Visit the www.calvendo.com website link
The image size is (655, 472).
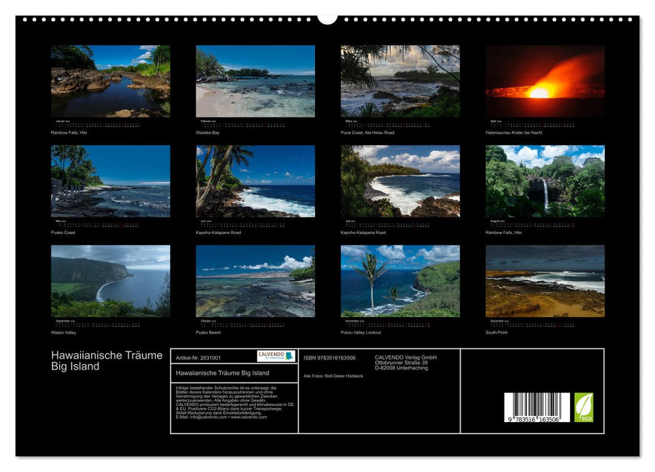click(x=248, y=417)
